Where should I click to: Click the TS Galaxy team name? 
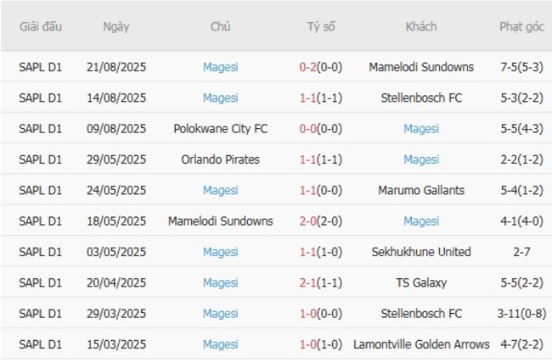[421, 282]
